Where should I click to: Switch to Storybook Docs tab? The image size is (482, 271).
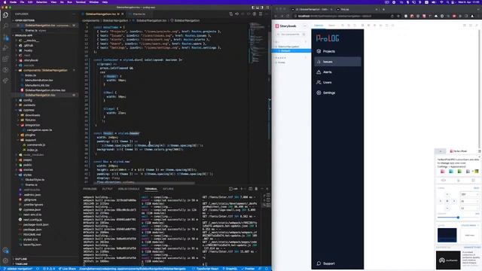pos(331,25)
